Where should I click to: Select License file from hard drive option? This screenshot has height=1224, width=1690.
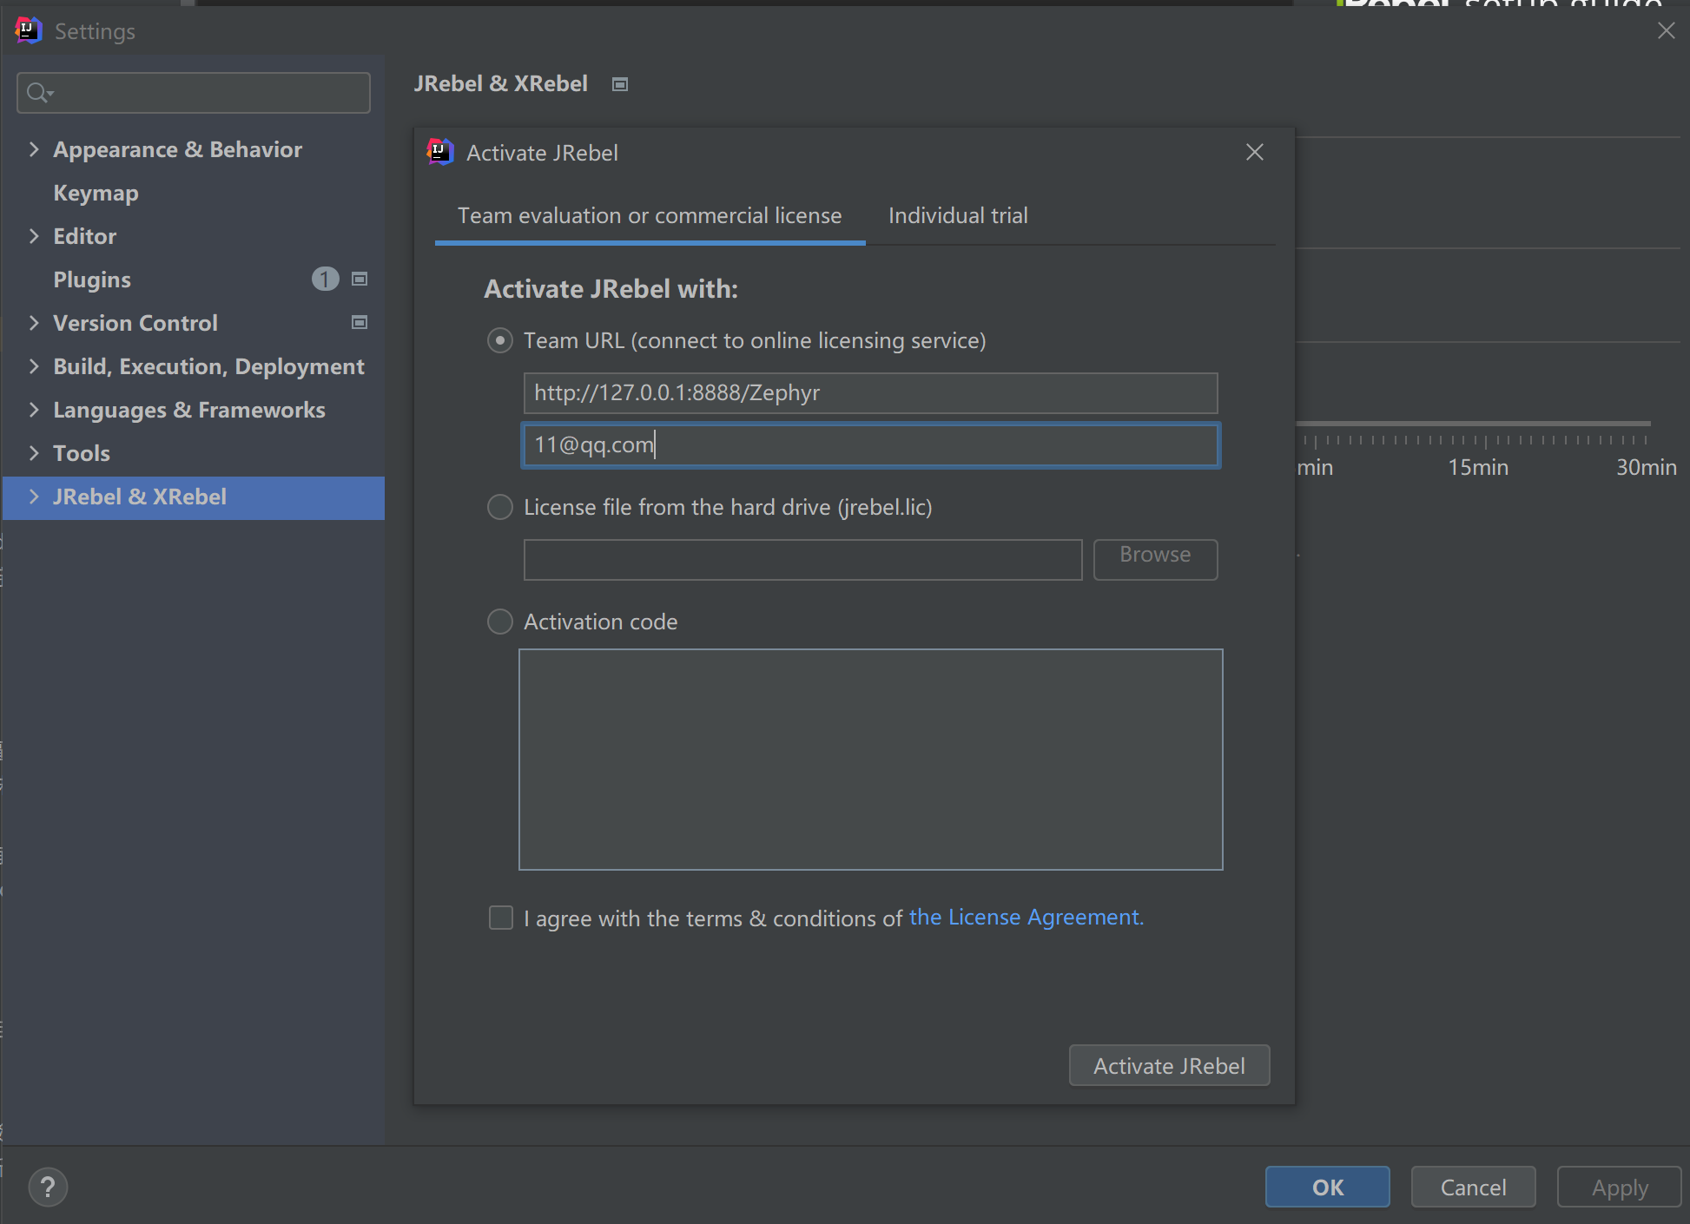pyautogui.click(x=500, y=507)
